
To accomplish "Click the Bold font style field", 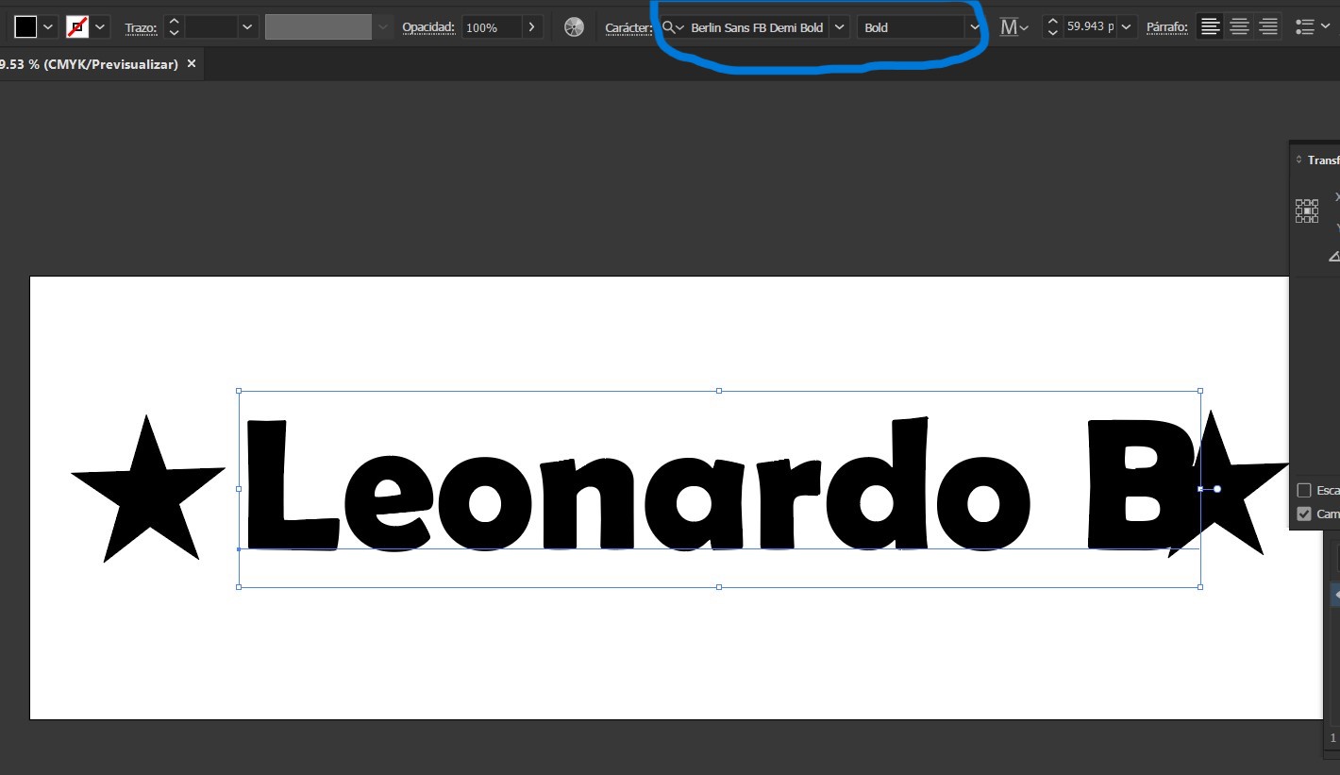I will tap(911, 27).
